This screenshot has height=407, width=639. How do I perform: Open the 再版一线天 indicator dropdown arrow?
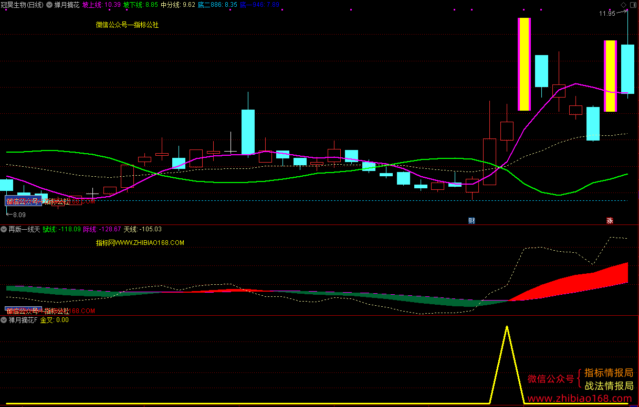coord(4,229)
